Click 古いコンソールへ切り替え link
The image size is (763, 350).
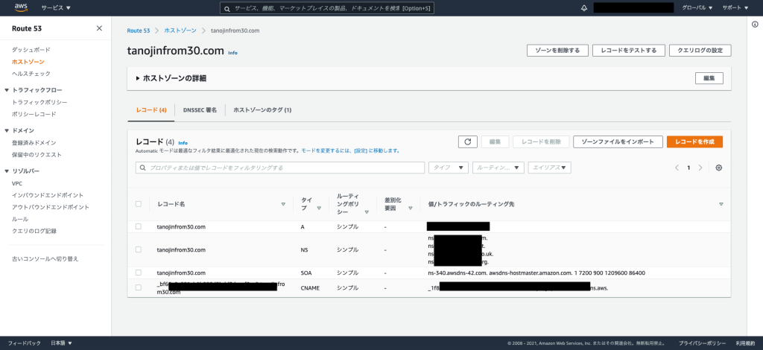[45, 259]
